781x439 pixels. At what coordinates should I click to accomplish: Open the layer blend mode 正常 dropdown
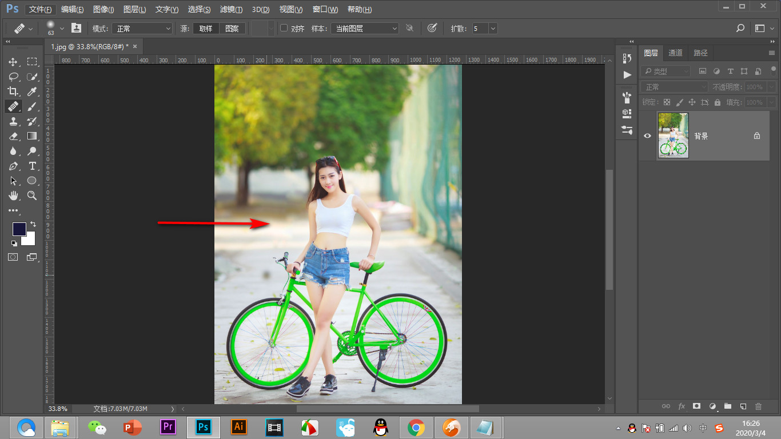[x=675, y=87]
